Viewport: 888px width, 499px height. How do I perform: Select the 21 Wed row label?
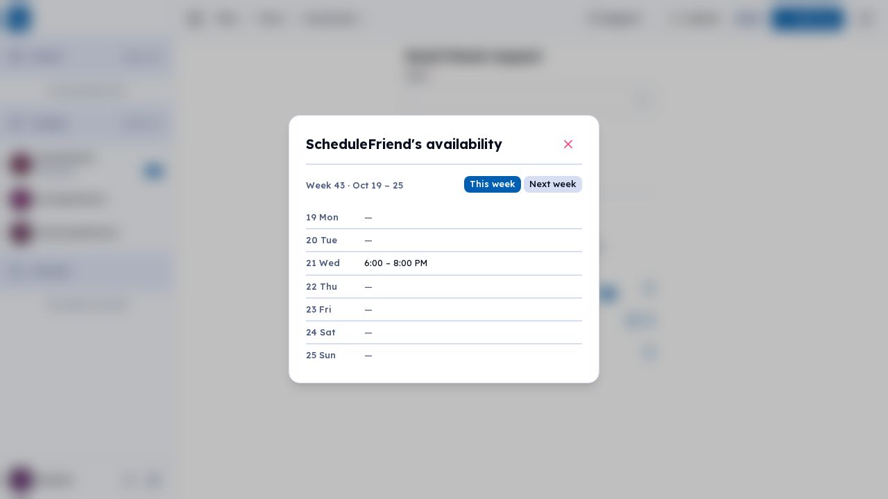point(323,263)
